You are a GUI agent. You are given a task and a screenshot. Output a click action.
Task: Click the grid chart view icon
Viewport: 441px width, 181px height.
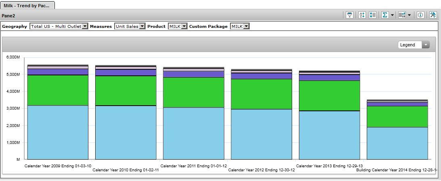click(x=402, y=15)
